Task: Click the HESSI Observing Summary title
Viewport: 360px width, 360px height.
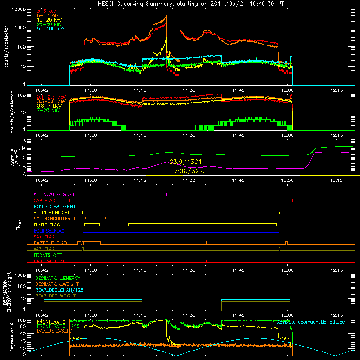Action: coord(190,4)
